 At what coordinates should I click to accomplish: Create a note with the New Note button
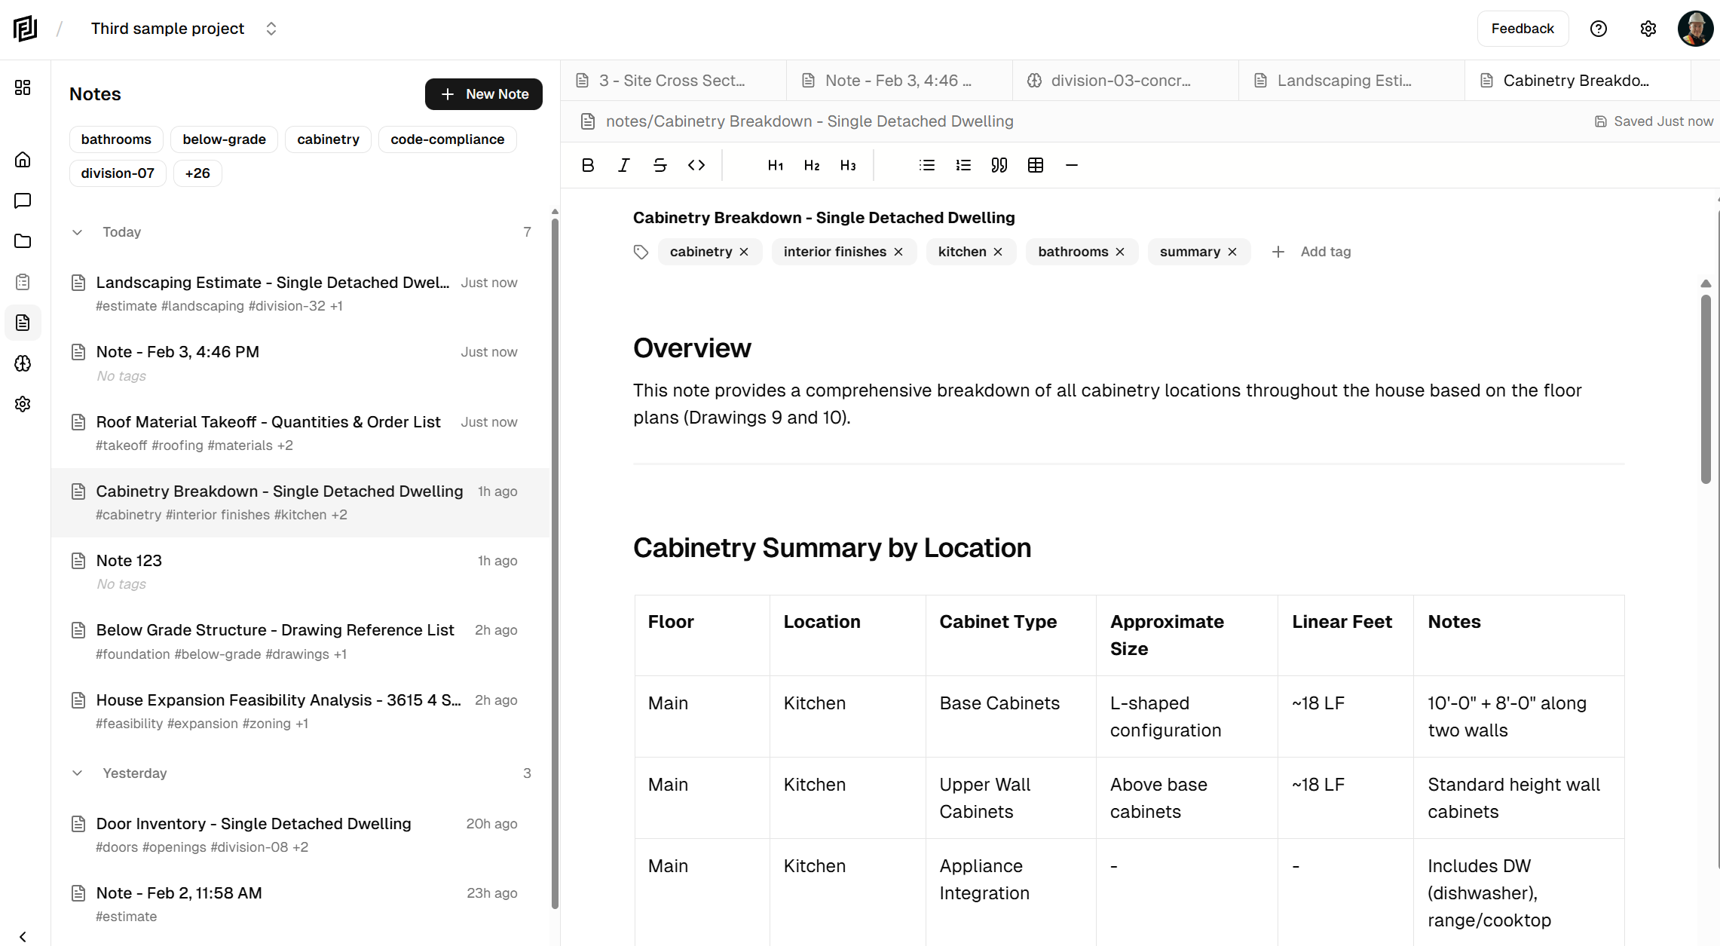(483, 93)
